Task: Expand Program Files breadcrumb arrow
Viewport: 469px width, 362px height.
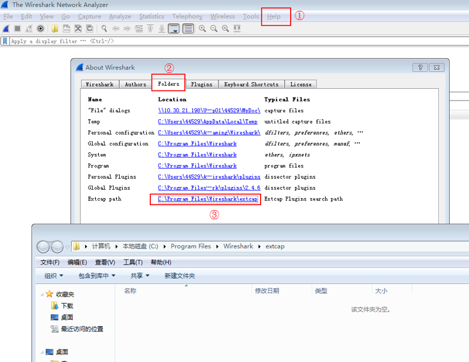Action: 217,246
